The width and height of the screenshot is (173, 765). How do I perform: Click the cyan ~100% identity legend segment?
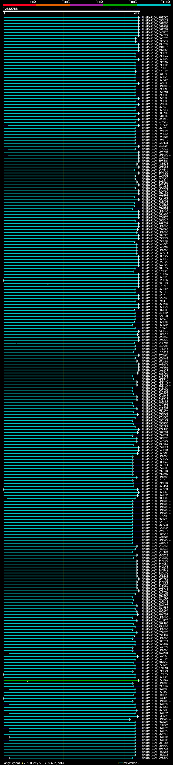click(x=154, y=5)
